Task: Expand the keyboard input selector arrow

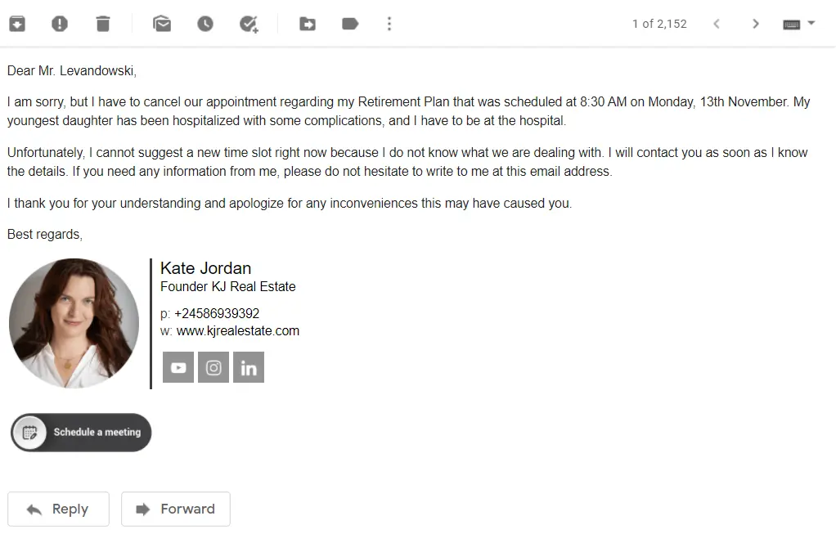Action: (812, 23)
